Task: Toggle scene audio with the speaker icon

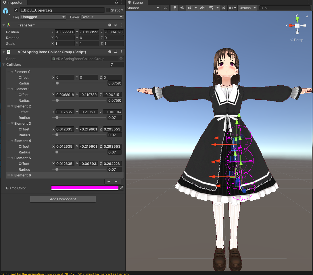Action: [x=182, y=8]
